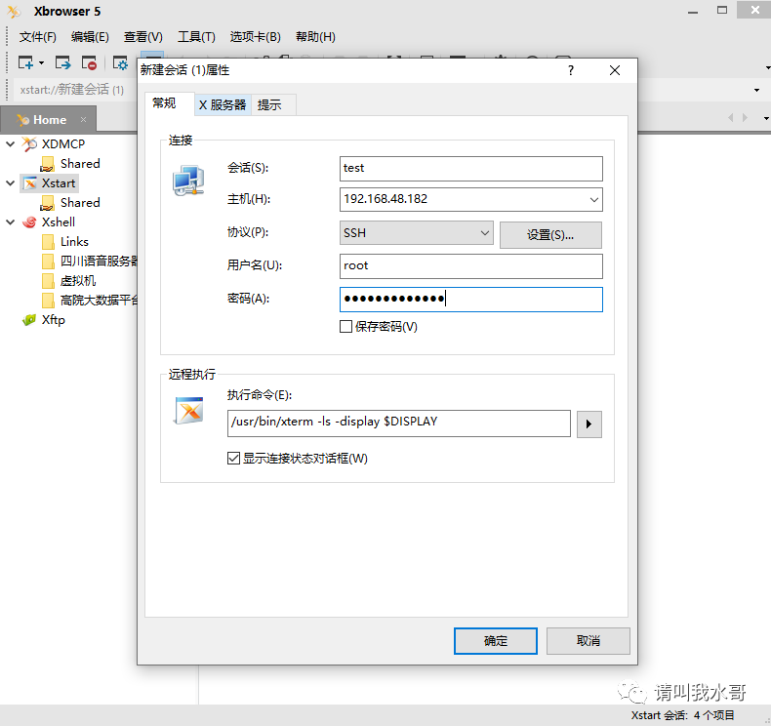Select the Home tab
Screen dimensions: 771x726
point(50,119)
